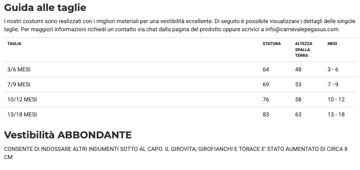Select the 13/18 MESI size row
This screenshot has height=170, width=360.
pyautogui.click(x=22, y=114)
